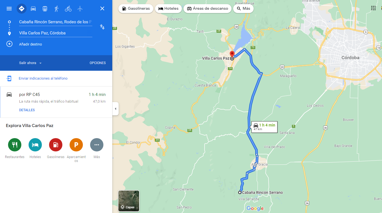This screenshot has width=382, height=213.
Task: Filter map by Gasolineras chip
Action: [x=136, y=9]
